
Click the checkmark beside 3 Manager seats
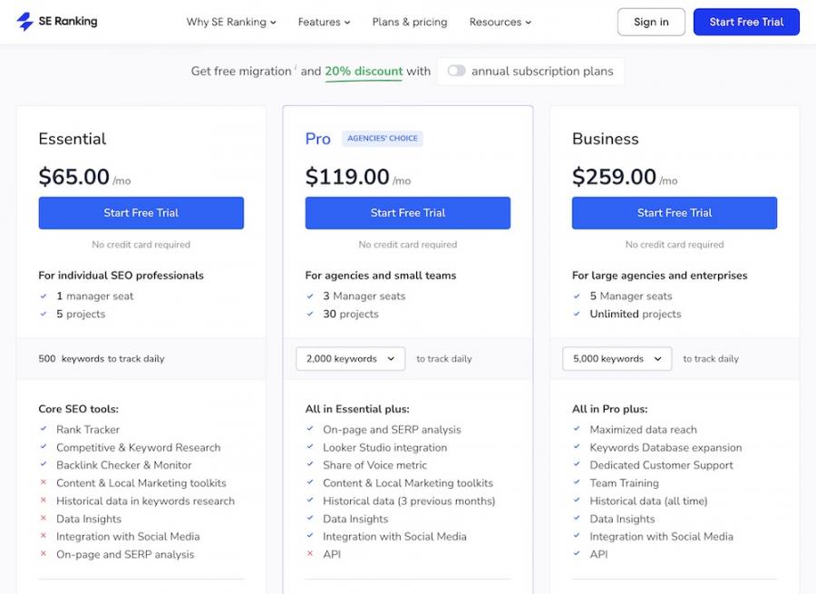[308, 296]
